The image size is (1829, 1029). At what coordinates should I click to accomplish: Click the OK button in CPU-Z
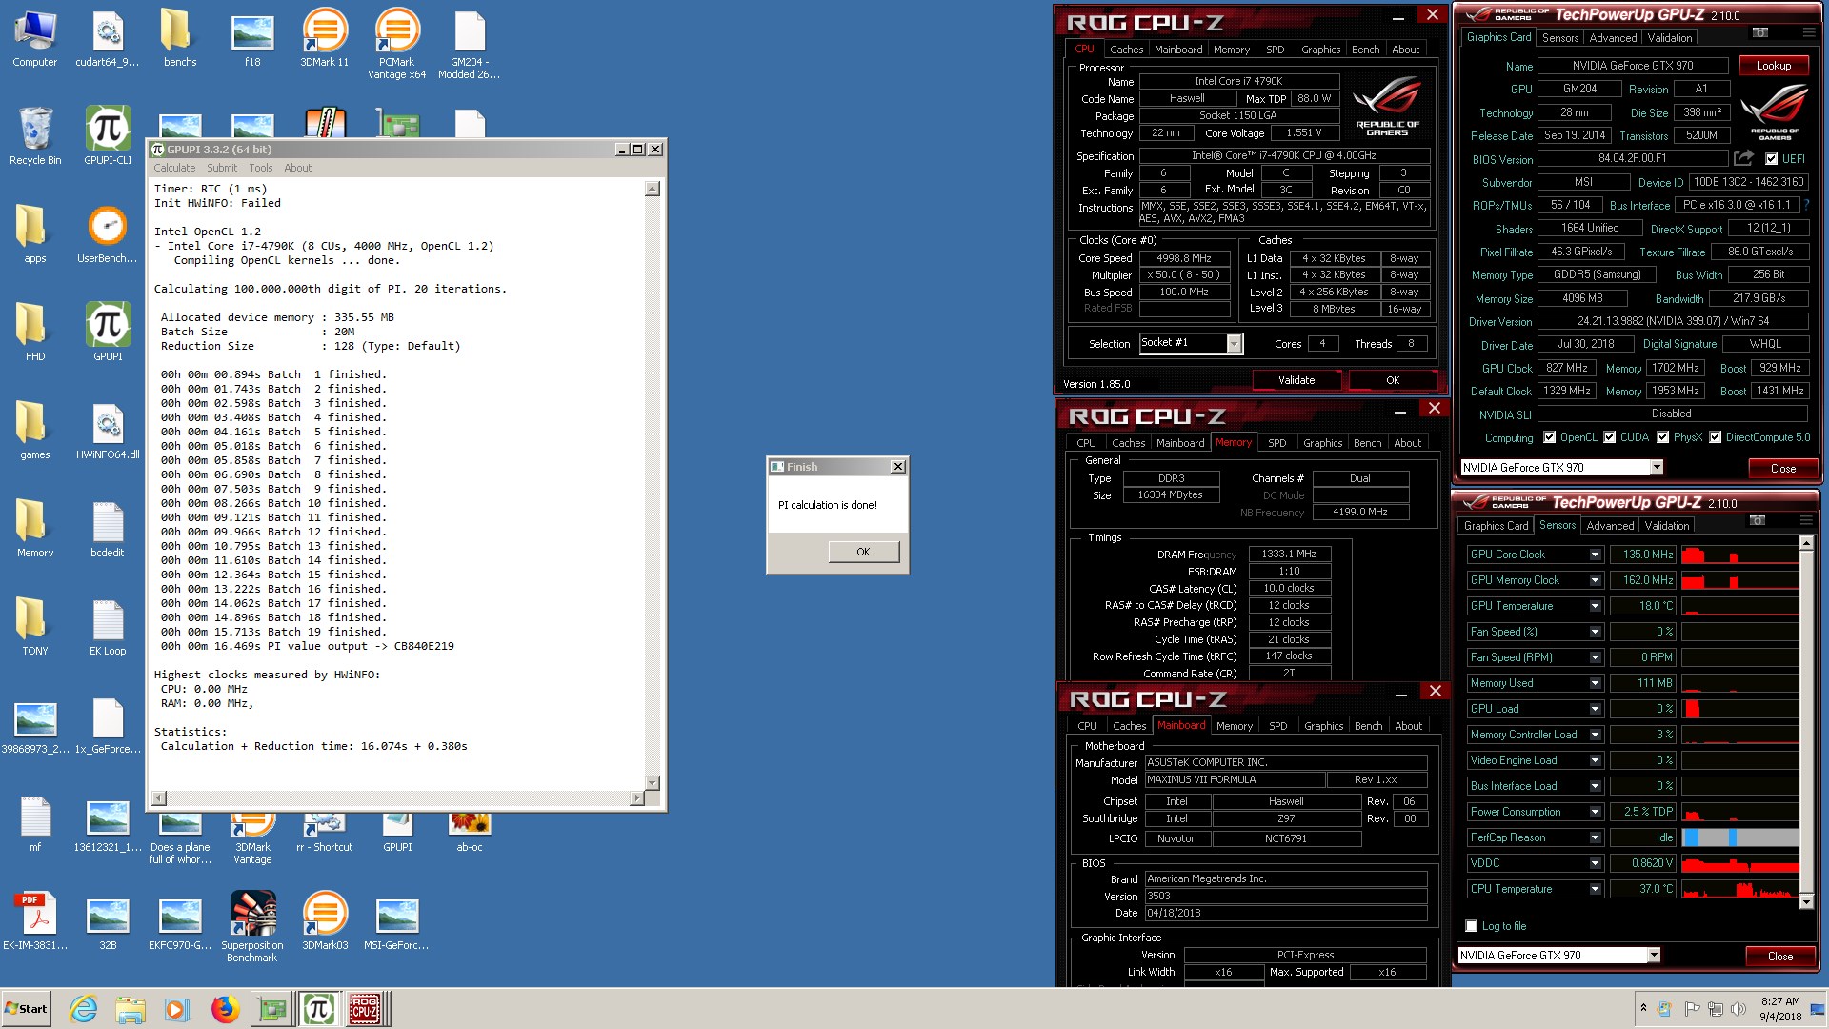click(x=1392, y=380)
